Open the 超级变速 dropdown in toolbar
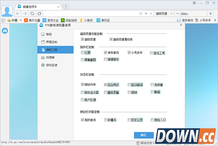The image size is (218, 146). pyautogui.click(x=164, y=14)
